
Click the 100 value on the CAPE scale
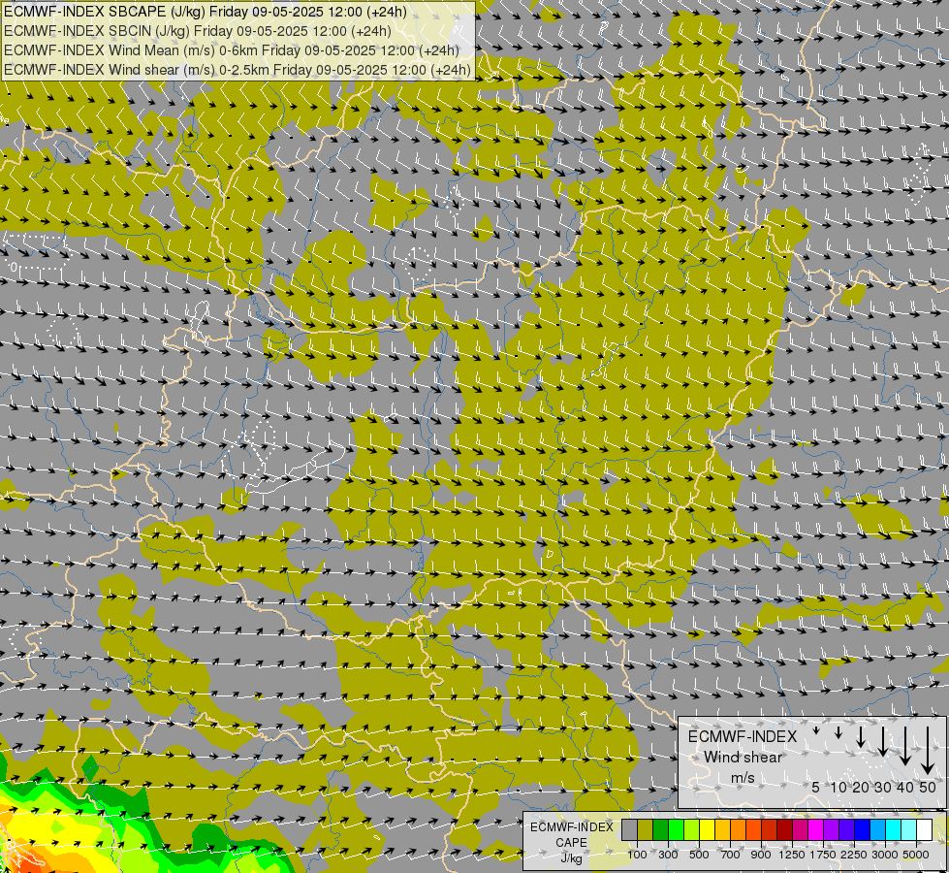[x=637, y=855]
